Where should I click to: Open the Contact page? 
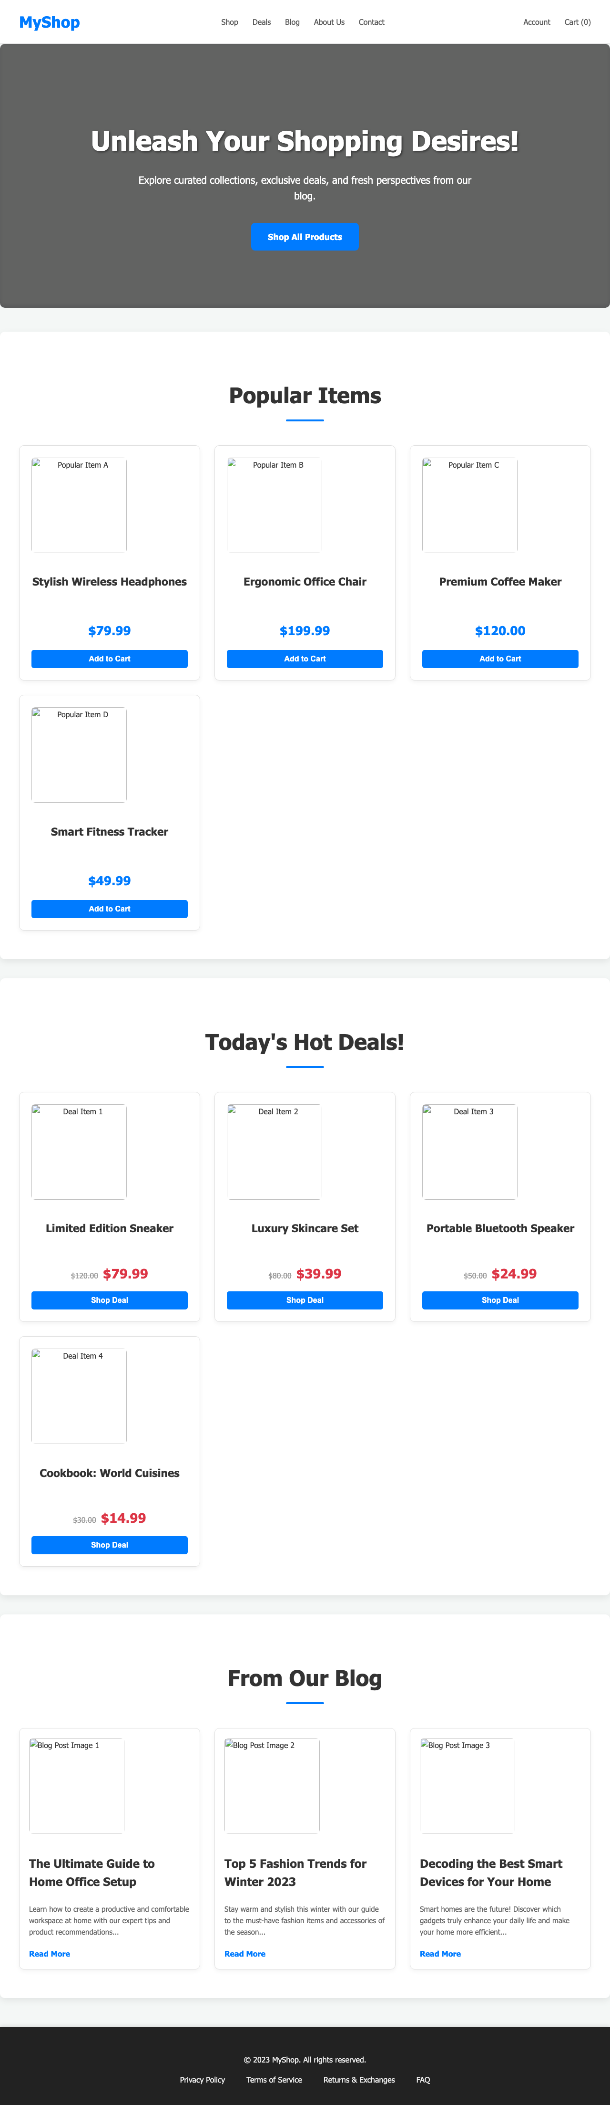[371, 22]
